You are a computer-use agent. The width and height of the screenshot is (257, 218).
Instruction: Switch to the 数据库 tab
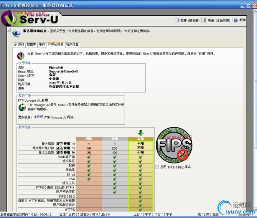[x=31, y=45]
